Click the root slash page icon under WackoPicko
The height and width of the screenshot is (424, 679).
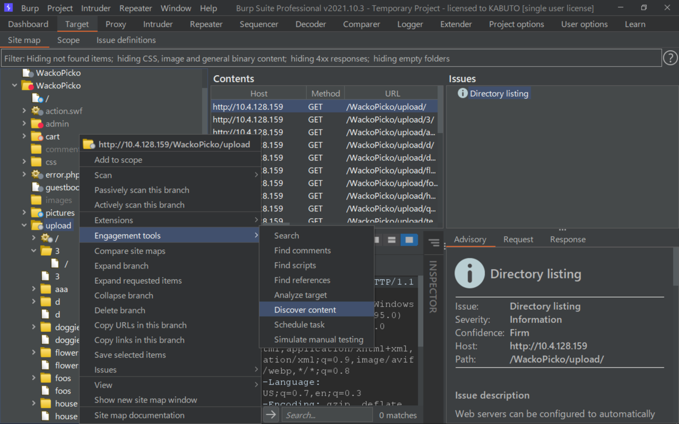click(38, 98)
